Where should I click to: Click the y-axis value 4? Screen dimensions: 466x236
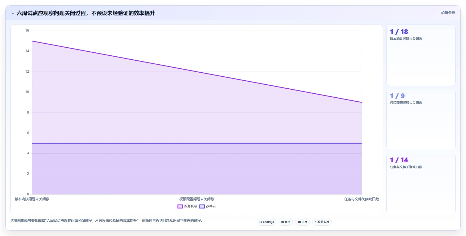coord(28,153)
